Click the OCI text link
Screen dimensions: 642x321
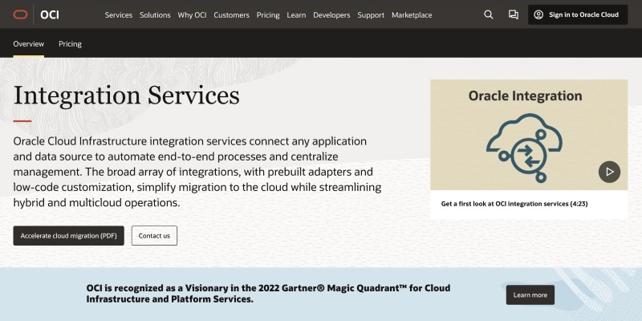point(50,14)
